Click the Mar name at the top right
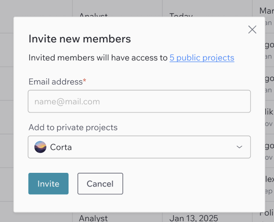This screenshot has width=274, height=222. click(267, 11)
